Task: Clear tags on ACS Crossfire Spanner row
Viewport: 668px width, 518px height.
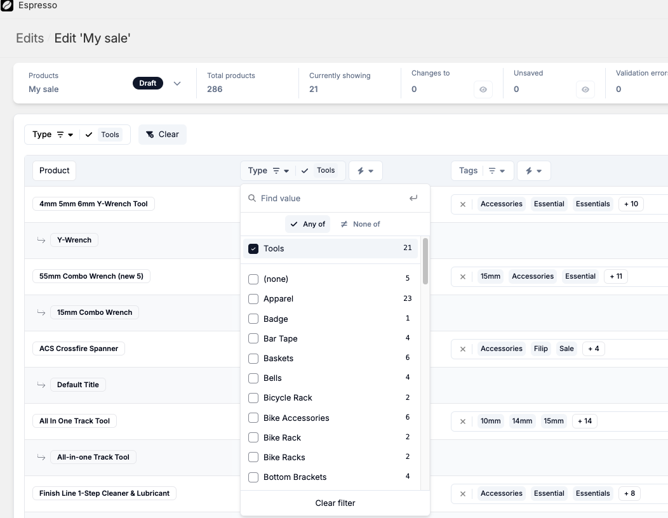Action: coord(463,349)
